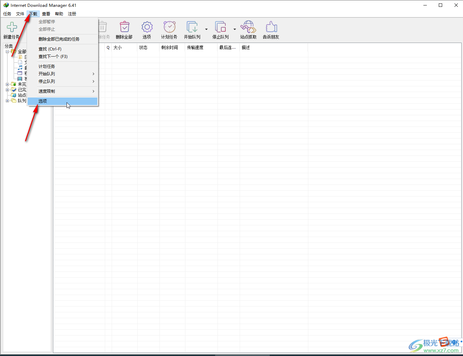Sort by the 描述 column header
The width and height of the screenshot is (463, 356).
pyautogui.click(x=274, y=48)
